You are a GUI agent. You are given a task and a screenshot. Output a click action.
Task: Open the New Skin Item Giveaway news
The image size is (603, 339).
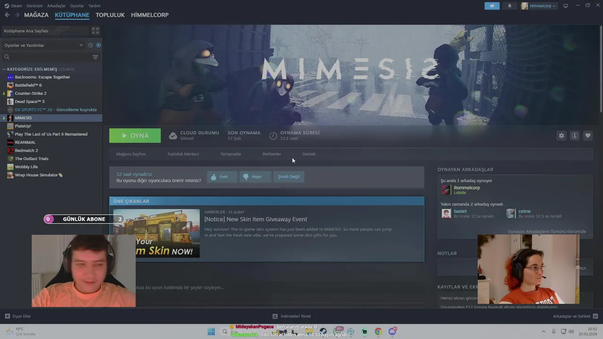click(256, 219)
